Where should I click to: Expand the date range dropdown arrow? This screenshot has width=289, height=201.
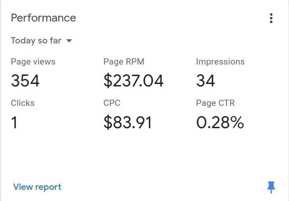69,41
